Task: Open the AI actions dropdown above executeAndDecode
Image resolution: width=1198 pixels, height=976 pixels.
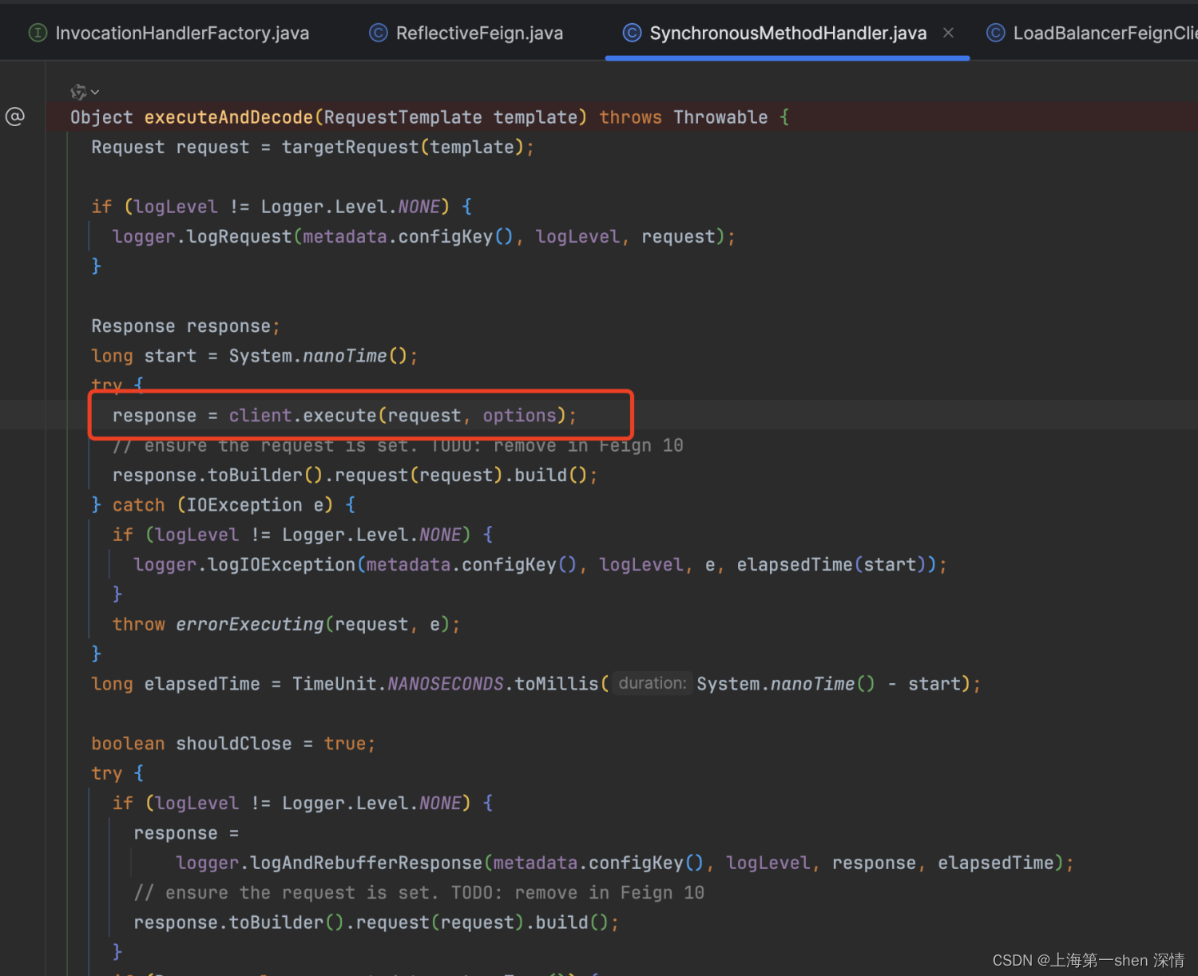Action: [x=85, y=92]
